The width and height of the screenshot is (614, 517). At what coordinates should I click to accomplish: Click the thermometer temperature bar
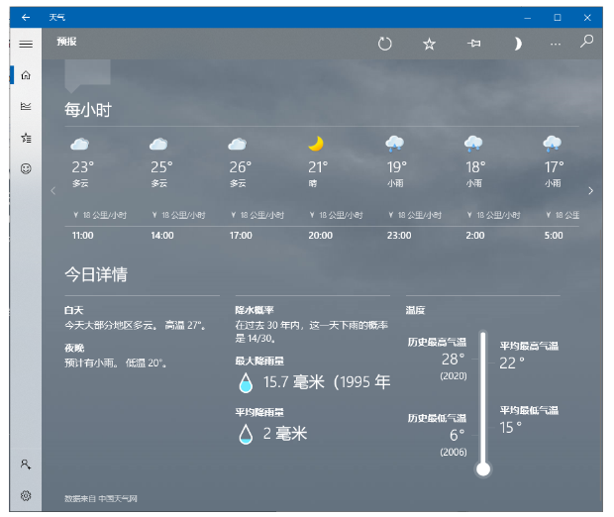(x=483, y=401)
